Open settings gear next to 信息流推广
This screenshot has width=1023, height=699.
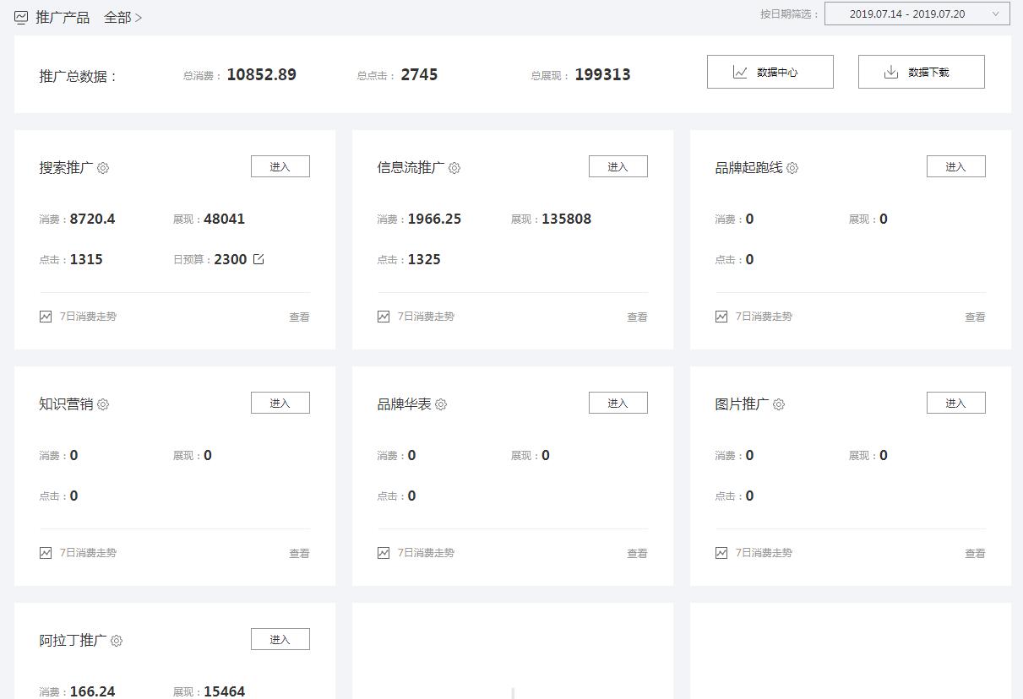[454, 168]
